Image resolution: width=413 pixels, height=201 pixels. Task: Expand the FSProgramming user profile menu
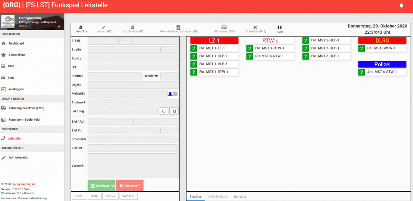(x=59, y=26)
